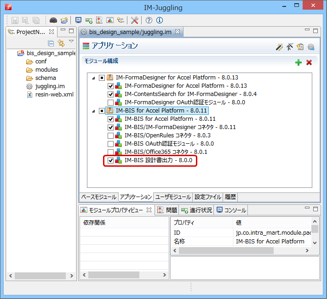Screen dimensions: 327x299
Task: Click the arrow sparkle icon in the editor header
Action: pos(290,47)
